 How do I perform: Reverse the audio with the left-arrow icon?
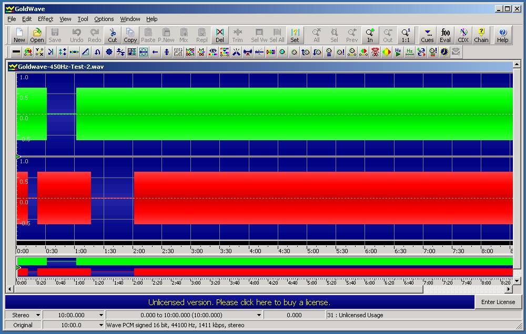pyautogui.click(x=155, y=52)
